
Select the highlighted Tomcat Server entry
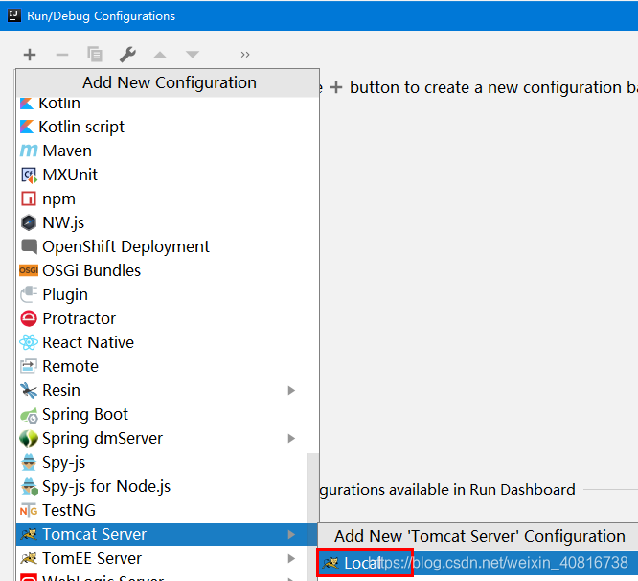pos(168,534)
